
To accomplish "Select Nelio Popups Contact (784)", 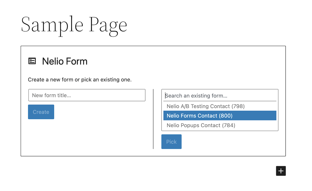I will (220, 125).
